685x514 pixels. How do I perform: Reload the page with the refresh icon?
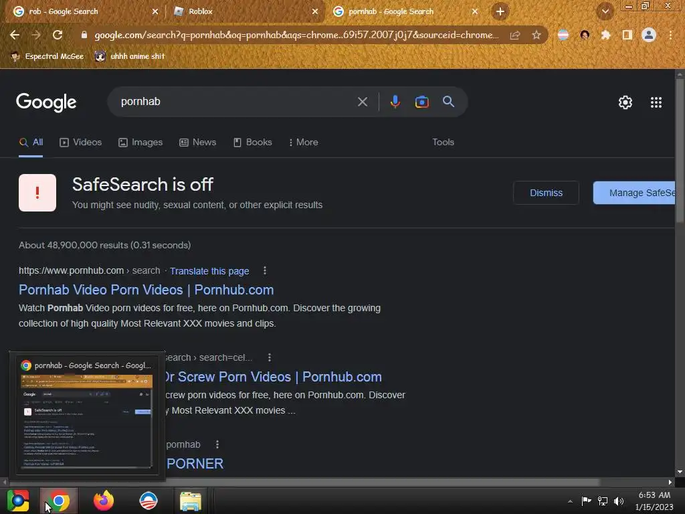[58, 35]
